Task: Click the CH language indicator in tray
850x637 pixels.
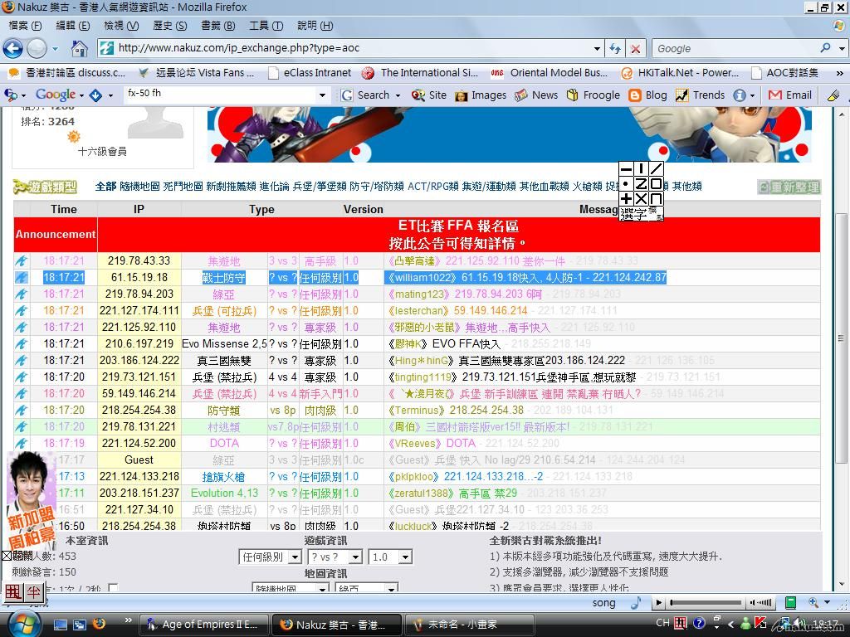Action: coord(662,623)
